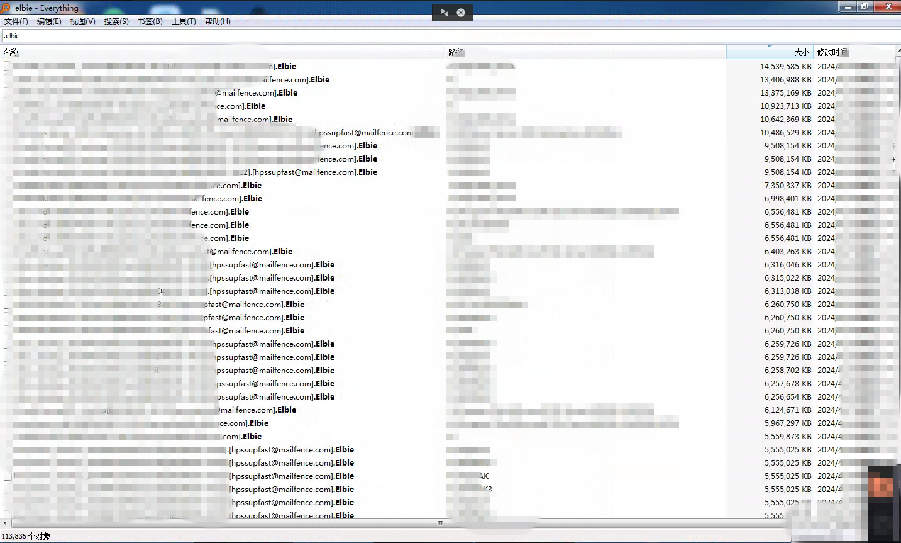Select the 5,967,297 KB size cell
The height and width of the screenshot is (543, 901).
click(788, 423)
